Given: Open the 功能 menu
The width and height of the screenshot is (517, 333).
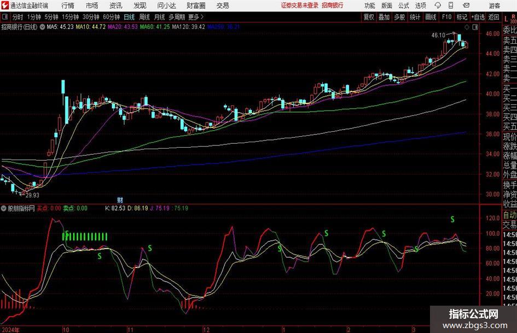Looking at the screenshot, I should point(370,5).
